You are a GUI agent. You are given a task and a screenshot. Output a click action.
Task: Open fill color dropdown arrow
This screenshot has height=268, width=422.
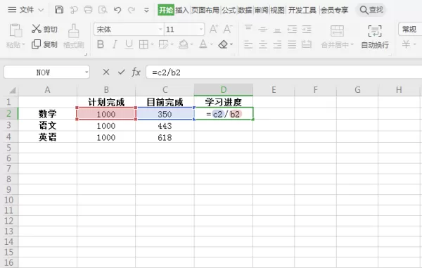point(191,44)
